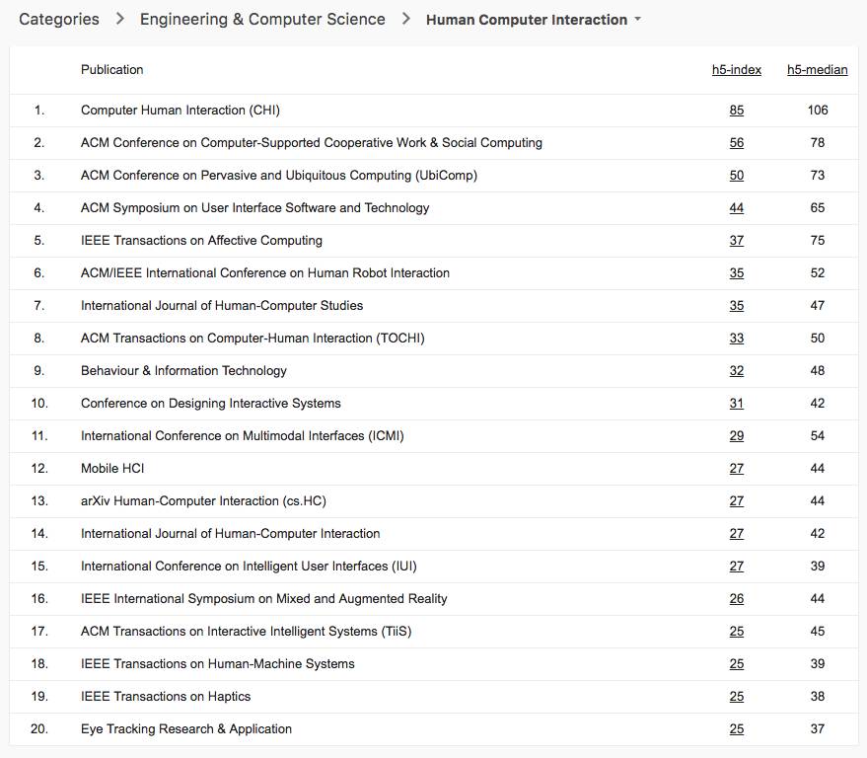Open h5-index 33 for TOCHI
The image size is (867, 758).
coord(737,339)
